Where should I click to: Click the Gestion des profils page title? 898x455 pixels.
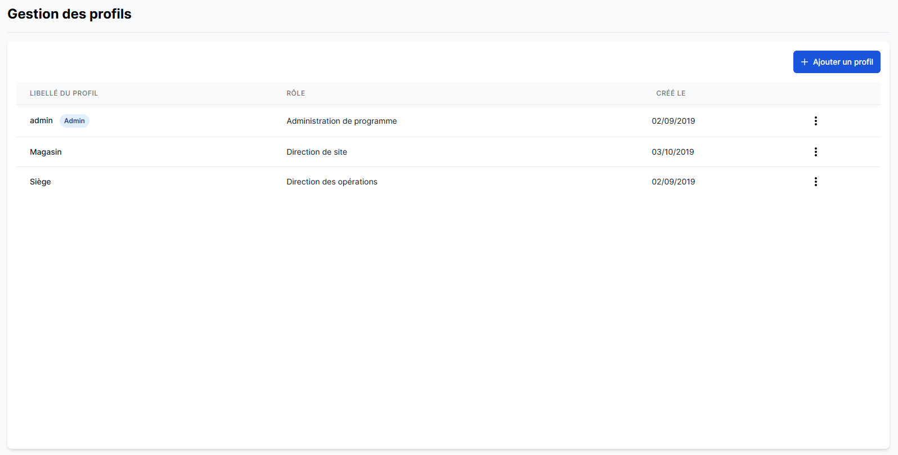click(x=69, y=14)
